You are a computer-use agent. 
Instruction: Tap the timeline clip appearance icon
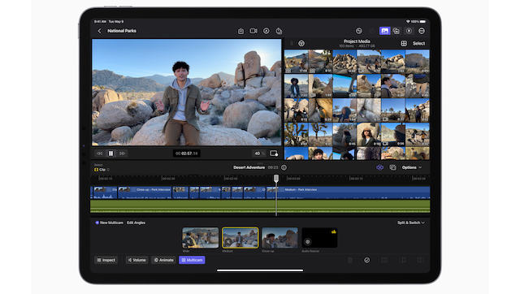392,167
